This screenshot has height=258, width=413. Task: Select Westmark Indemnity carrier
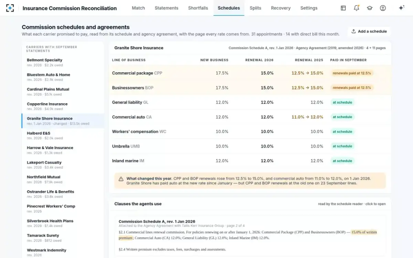tap(63, 252)
